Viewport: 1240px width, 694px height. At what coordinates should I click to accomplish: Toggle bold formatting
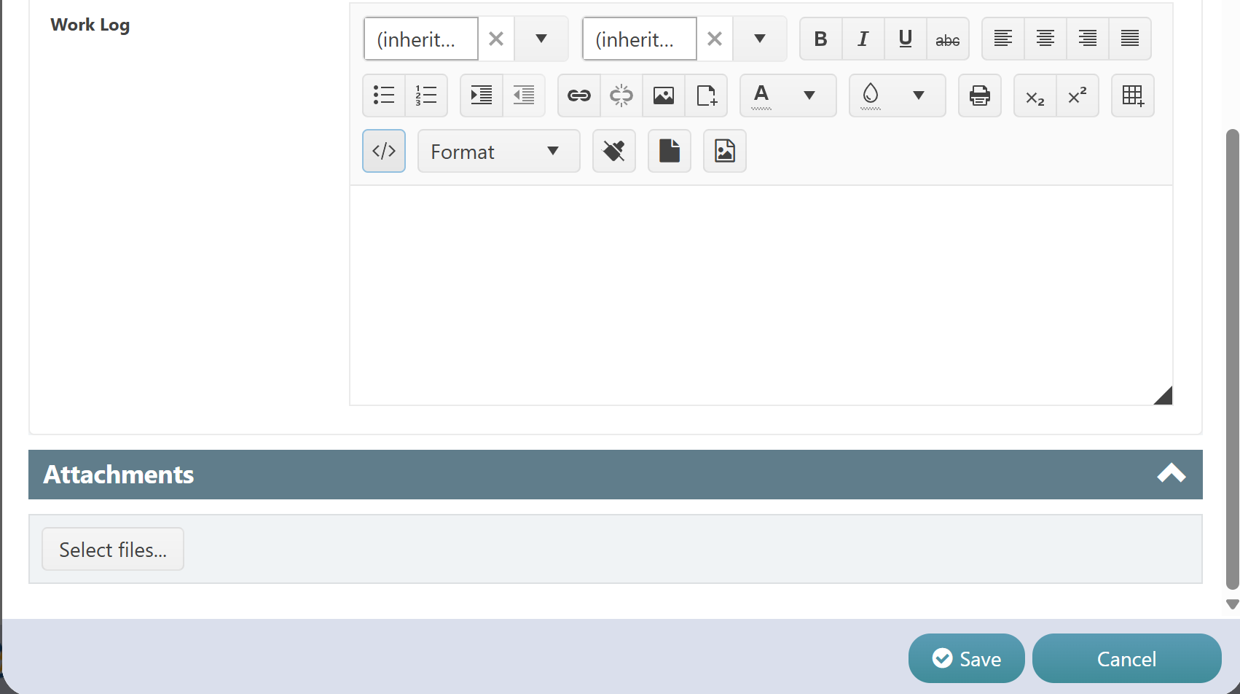tap(820, 39)
